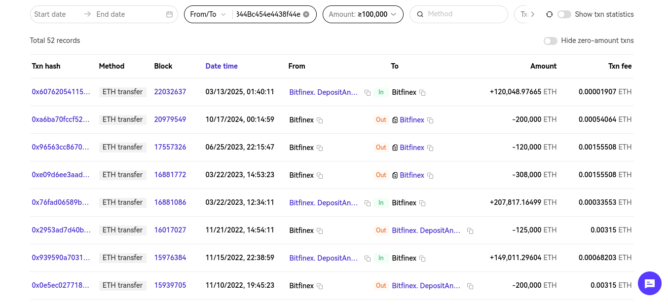Image resolution: width=668 pixels, height=307 pixels.
Task: Copy From address in 03/22/2023 12:34 row
Action: [x=368, y=203]
